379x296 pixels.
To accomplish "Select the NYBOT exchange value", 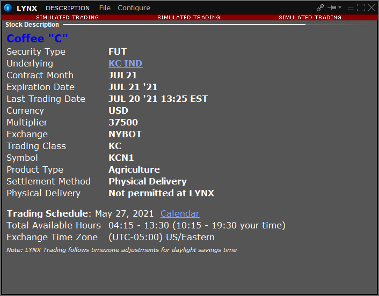I will (x=125, y=134).
